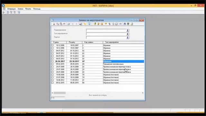Viewport: 206px width, 116px height.
Task: Check the checkbox for request code 50
Action: tap(52, 83)
